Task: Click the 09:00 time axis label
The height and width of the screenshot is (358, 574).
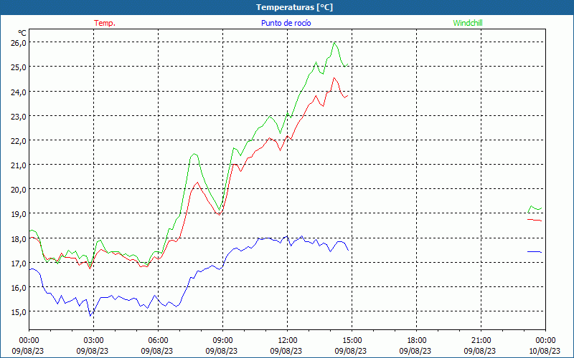Action: (222, 341)
